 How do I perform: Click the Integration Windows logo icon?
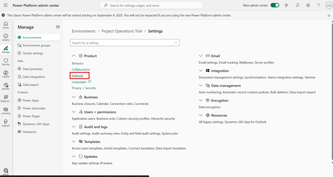pos(208,71)
